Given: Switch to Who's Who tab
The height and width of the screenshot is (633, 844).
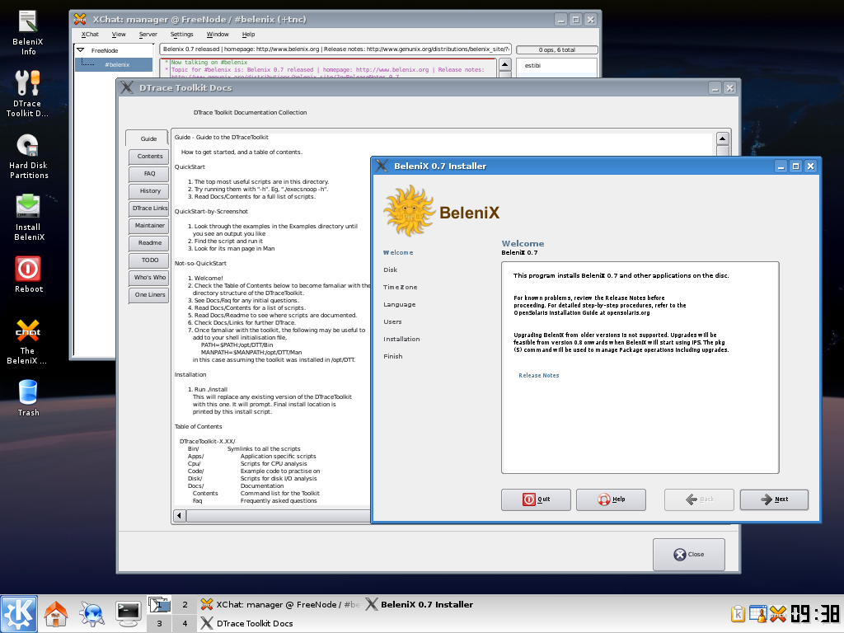Looking at the screenshot, I should coord(149,277).
